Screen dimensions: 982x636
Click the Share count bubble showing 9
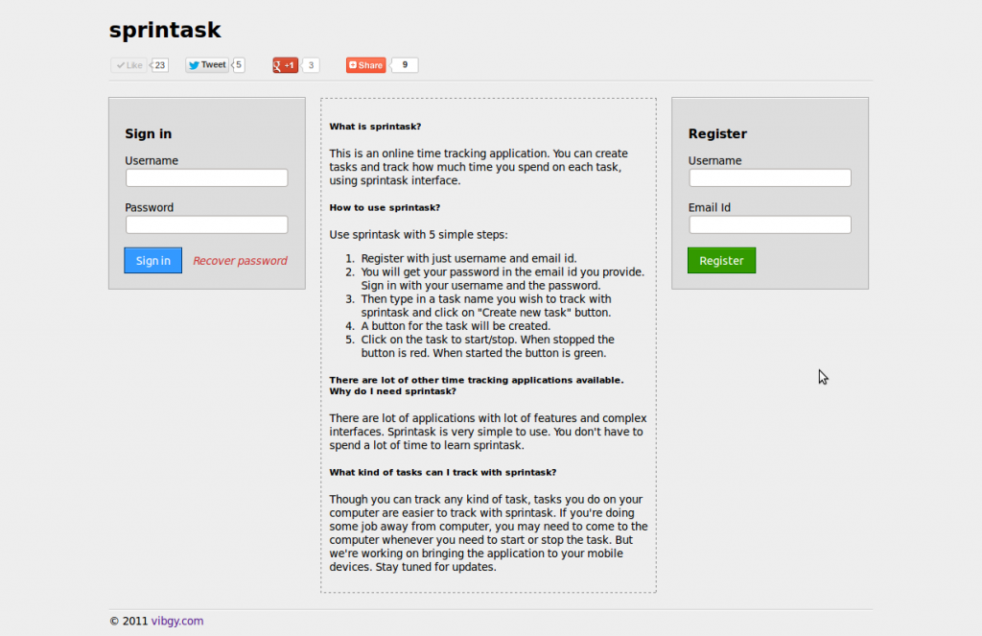[x=404, y=65]
